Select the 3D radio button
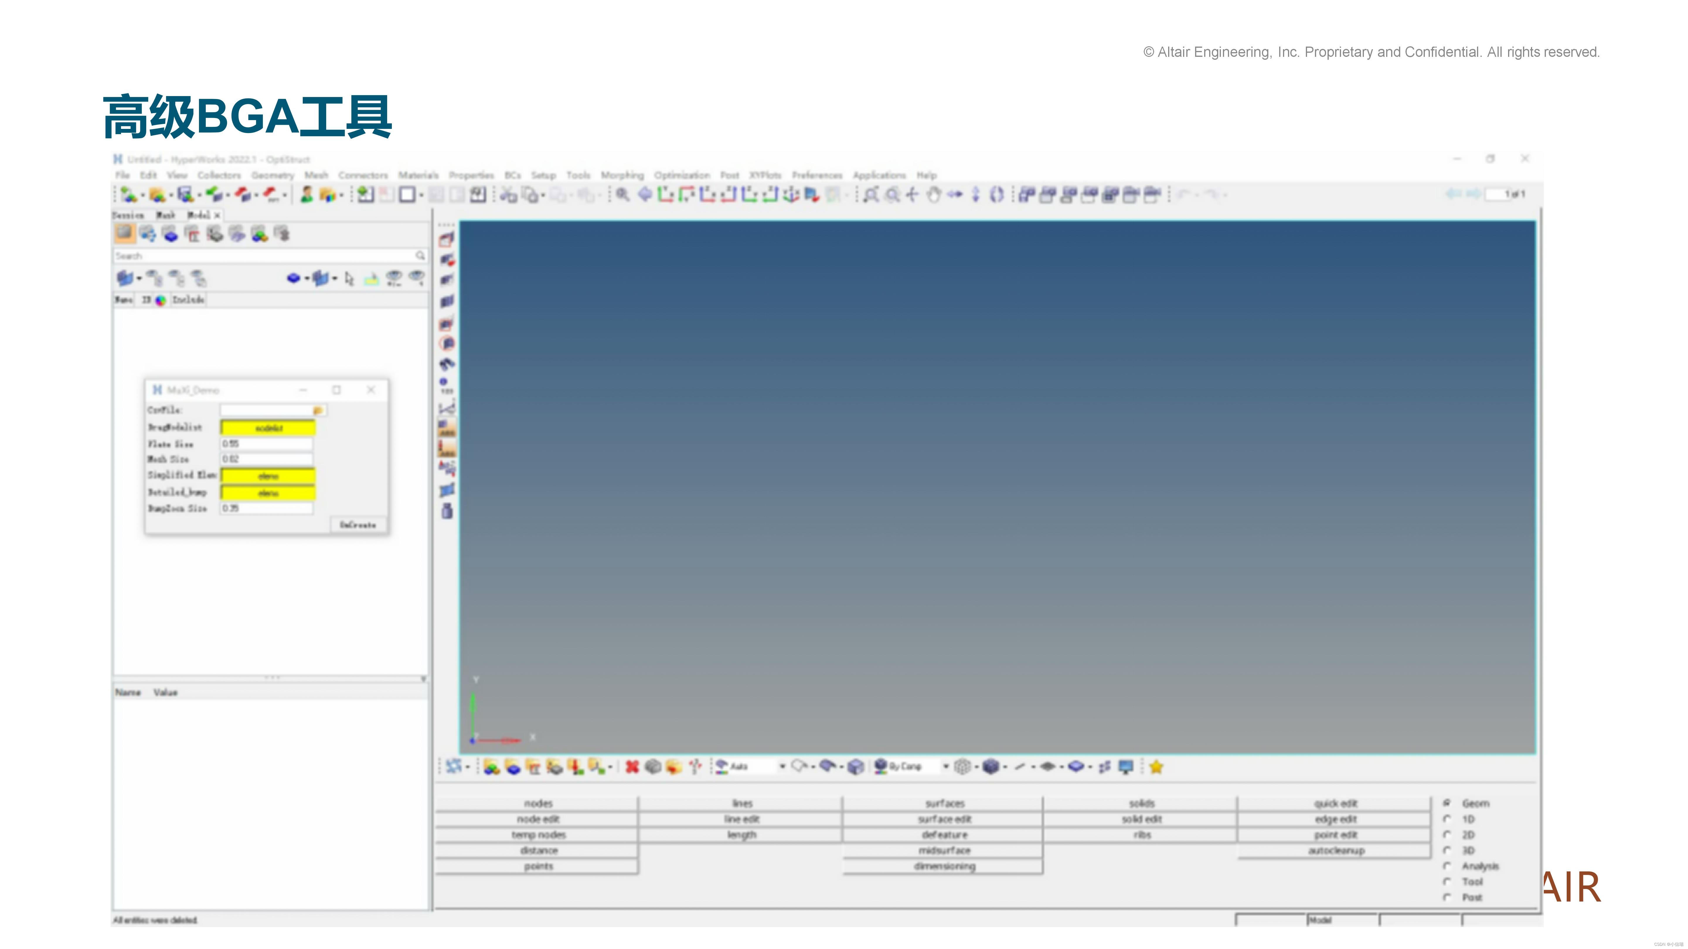The image size is (1688, 949). [x=1447, y=850]
